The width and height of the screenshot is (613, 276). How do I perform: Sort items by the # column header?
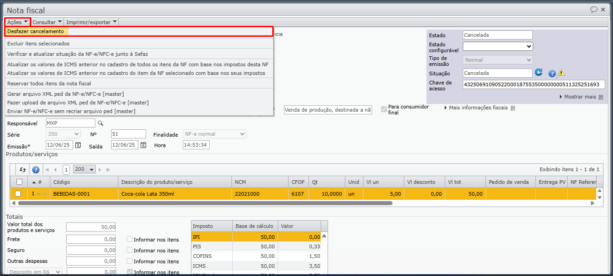pos(39,182)
